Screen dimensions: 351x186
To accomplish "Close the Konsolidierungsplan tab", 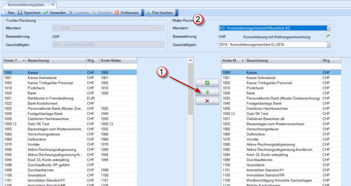I will pos(53,5).
